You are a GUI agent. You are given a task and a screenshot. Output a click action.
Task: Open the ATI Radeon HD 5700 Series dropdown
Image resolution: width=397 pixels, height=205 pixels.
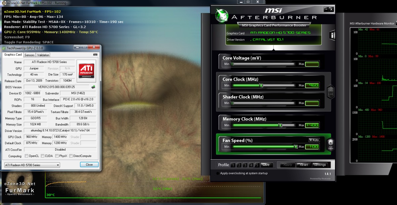[x=32, y=165]
